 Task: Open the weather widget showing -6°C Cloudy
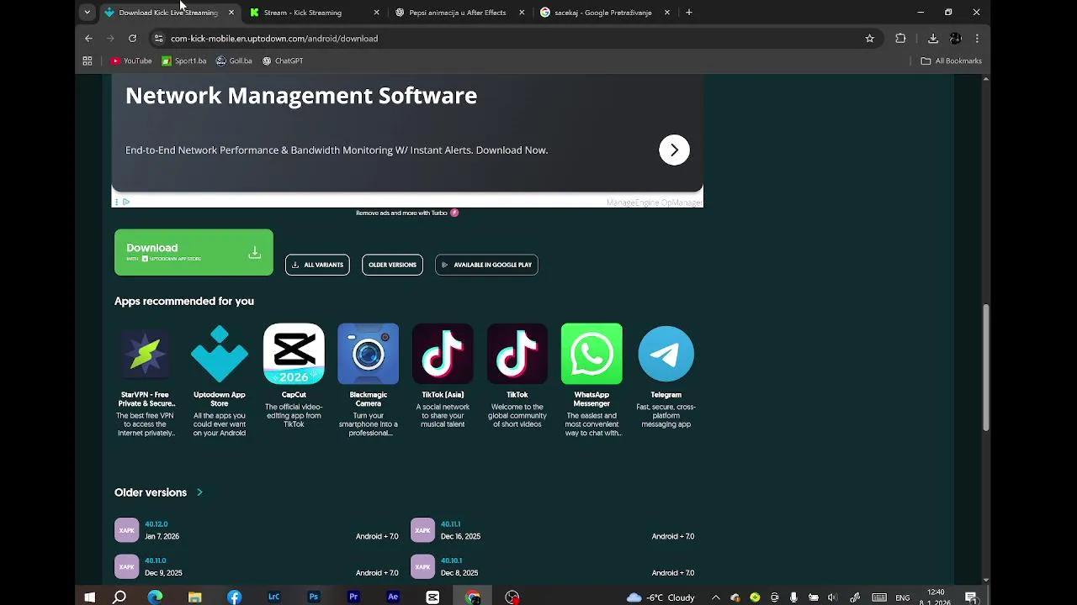(661, 597)
